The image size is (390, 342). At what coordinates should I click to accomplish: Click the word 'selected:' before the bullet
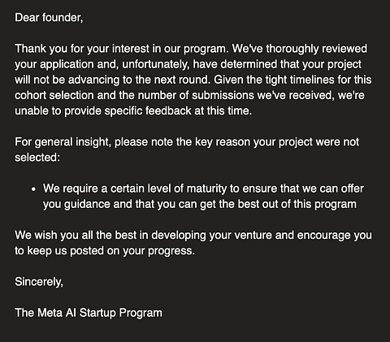coord(37,158)
